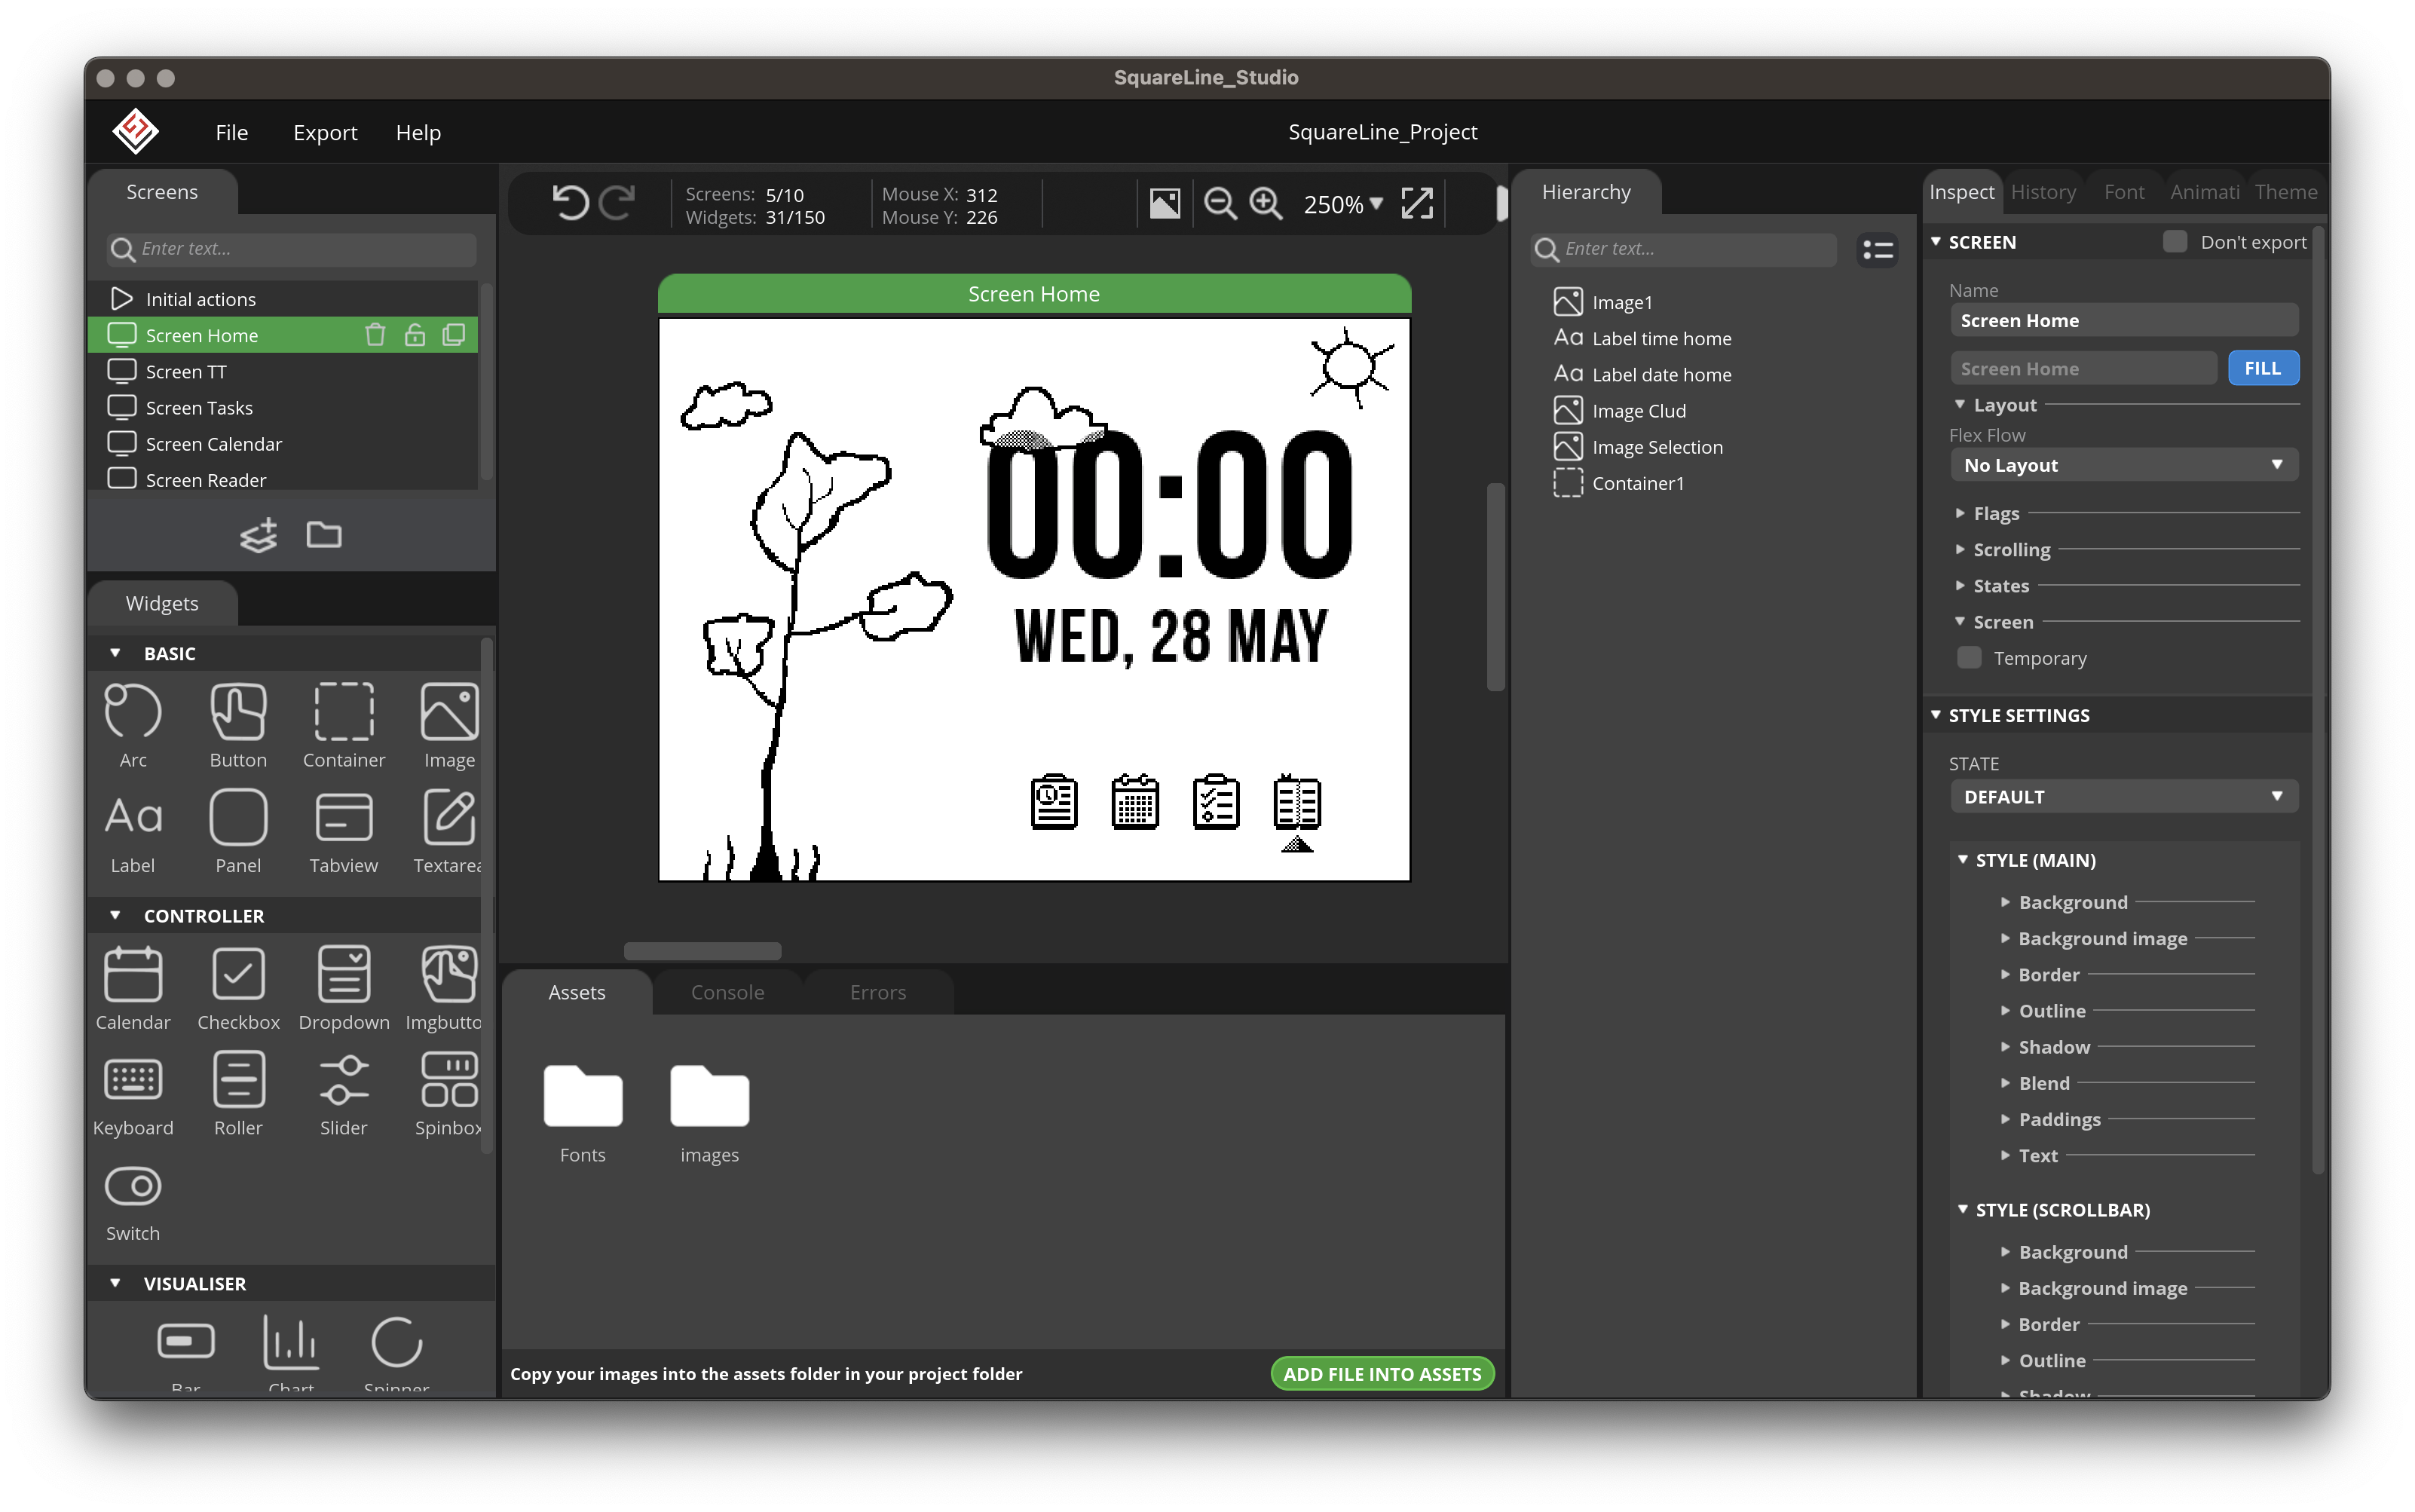
Task: Duplicate Screen Home with copy icon
Action: [x=454, y=335]
